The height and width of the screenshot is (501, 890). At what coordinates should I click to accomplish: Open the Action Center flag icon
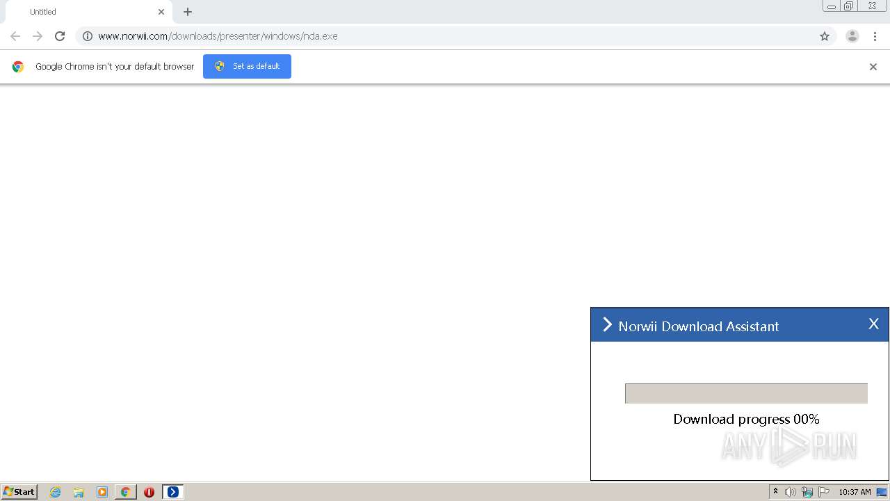824,492
